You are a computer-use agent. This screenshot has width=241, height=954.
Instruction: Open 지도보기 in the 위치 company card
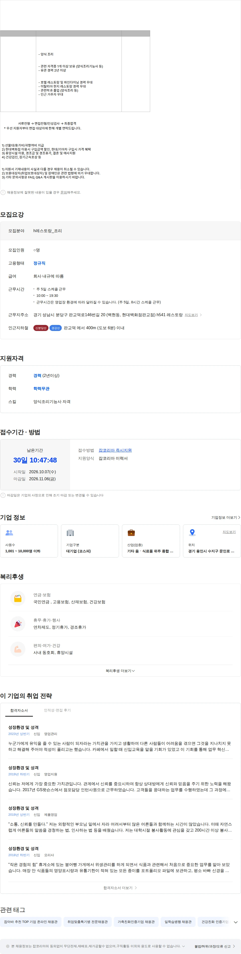pos(229,532)
